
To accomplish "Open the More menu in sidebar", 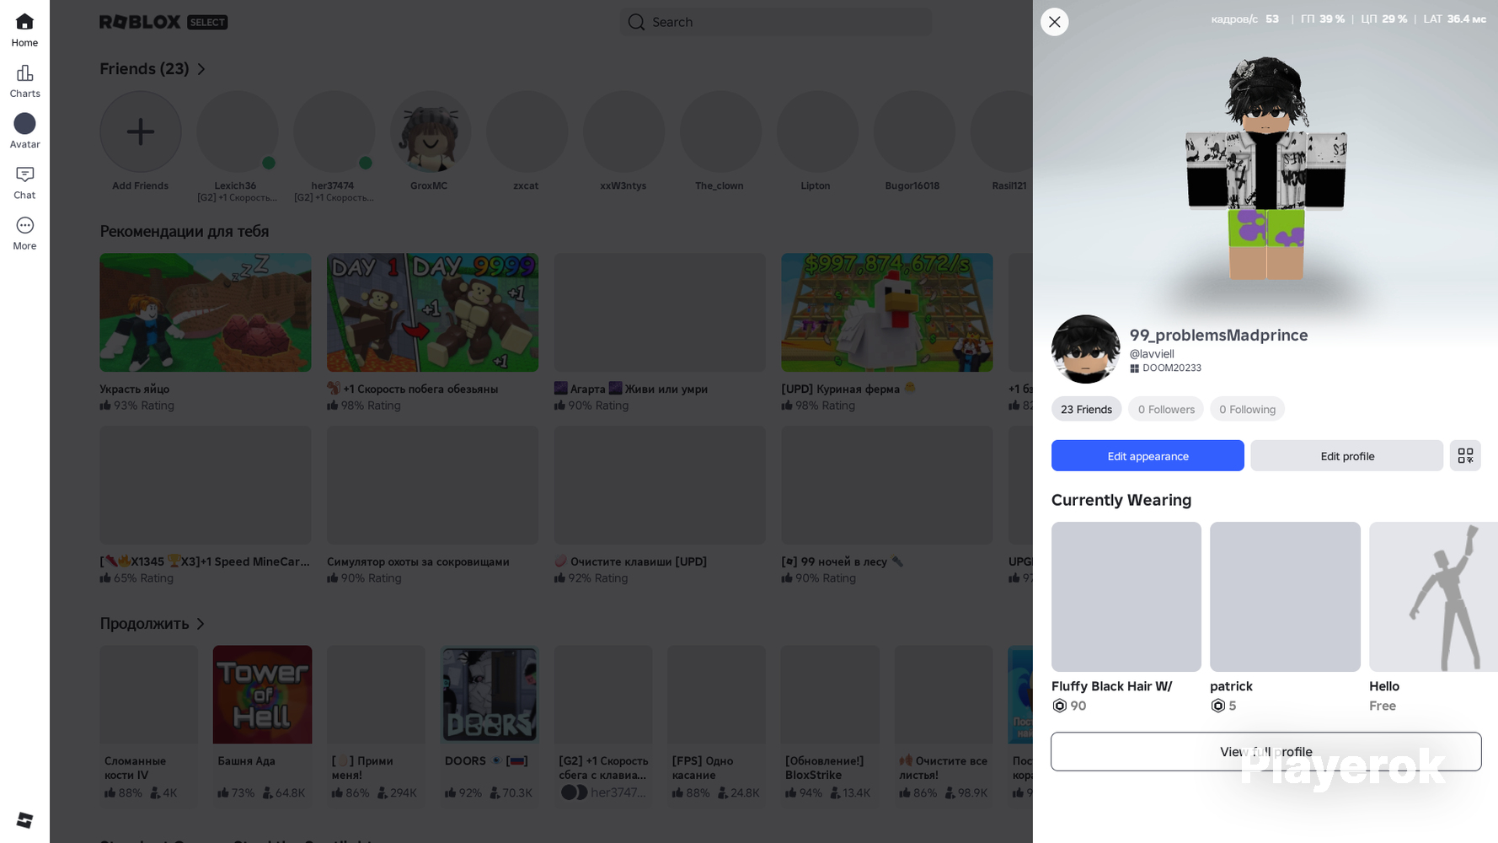I will pyautogui.click(x=24, y=234).
